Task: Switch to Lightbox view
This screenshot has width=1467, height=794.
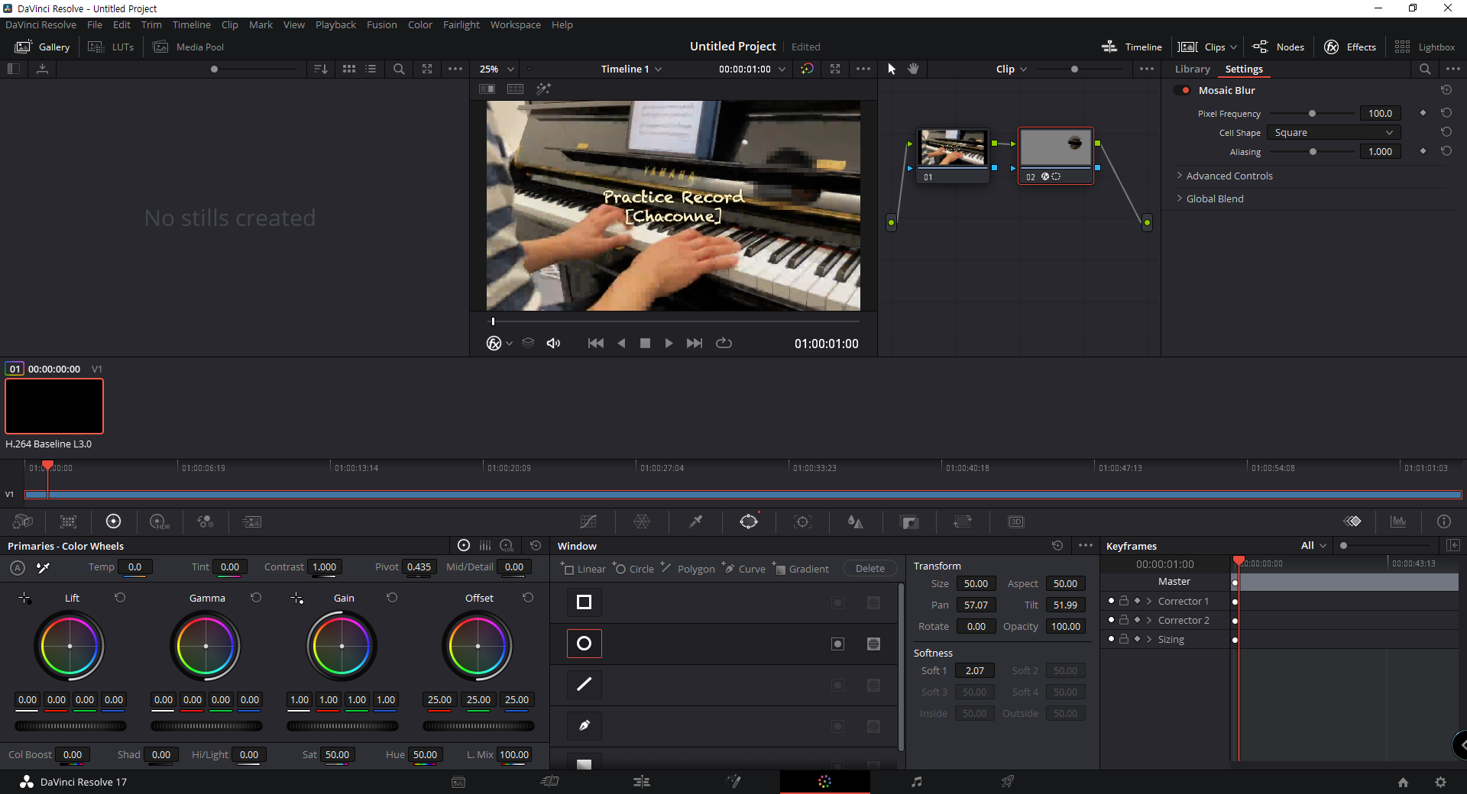Action: click(1424, 47)
